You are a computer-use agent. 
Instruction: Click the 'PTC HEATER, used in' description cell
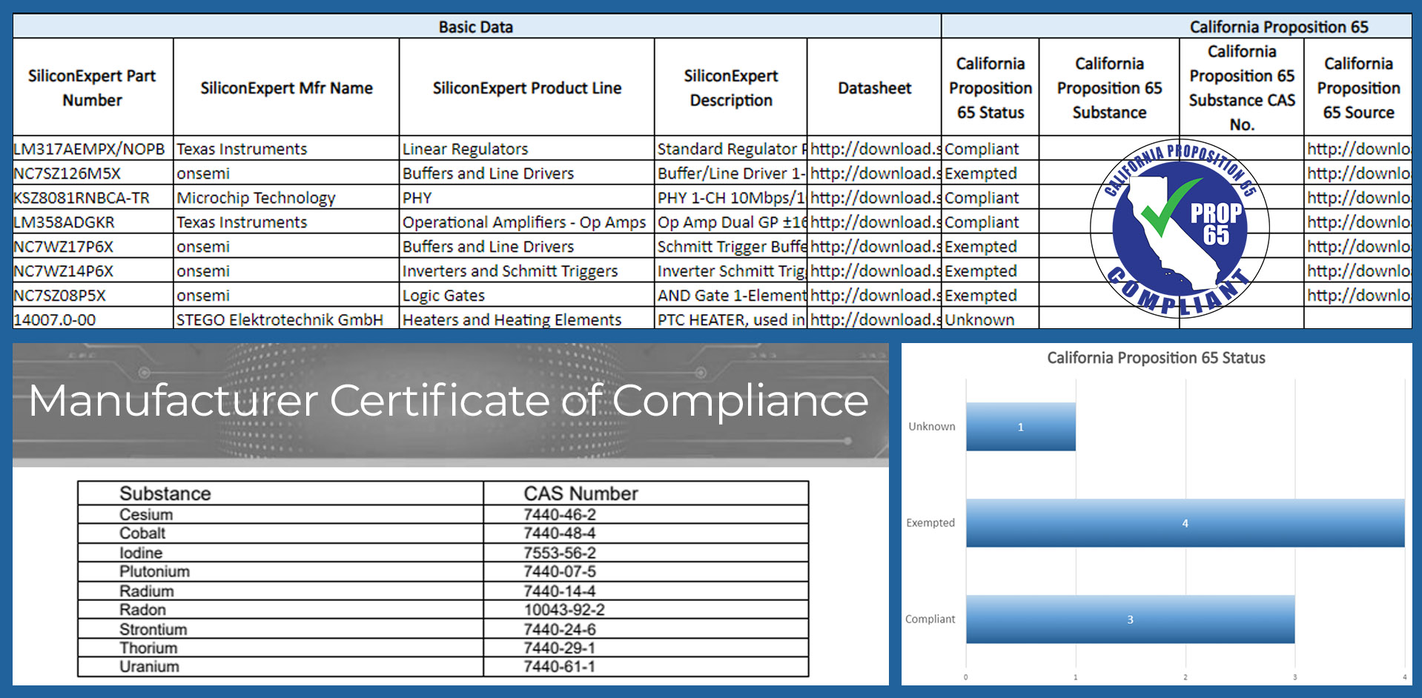click(731, 319)
